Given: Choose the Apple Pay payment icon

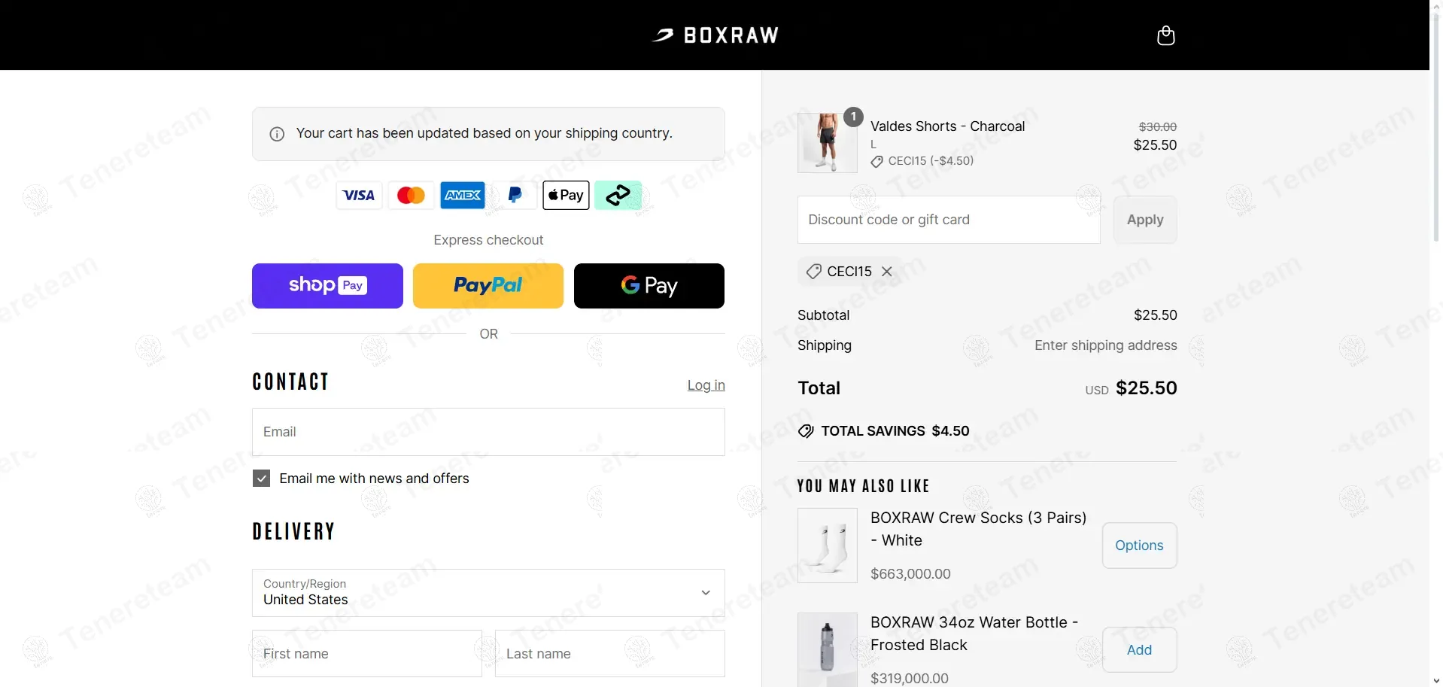Looking at the screenshot, I should (566, 195).
